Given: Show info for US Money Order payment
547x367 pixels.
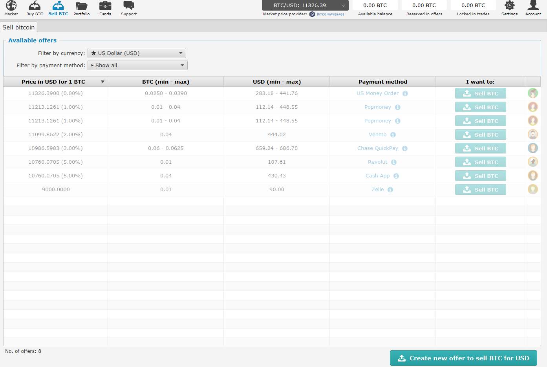Looking at the screenshot, I should pyautogui.click(x=405, y=93).
